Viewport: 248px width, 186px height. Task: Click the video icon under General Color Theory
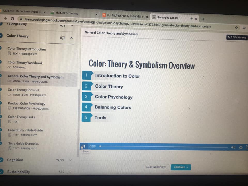click(10, 81)
